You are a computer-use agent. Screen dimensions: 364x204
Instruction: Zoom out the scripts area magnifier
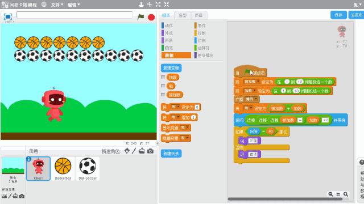pyautogui.click(x=330, y=194)
